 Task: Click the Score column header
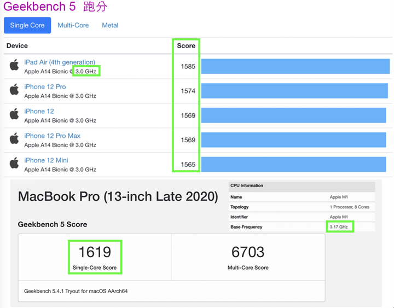pyautogui.click(x=186, y=46)
